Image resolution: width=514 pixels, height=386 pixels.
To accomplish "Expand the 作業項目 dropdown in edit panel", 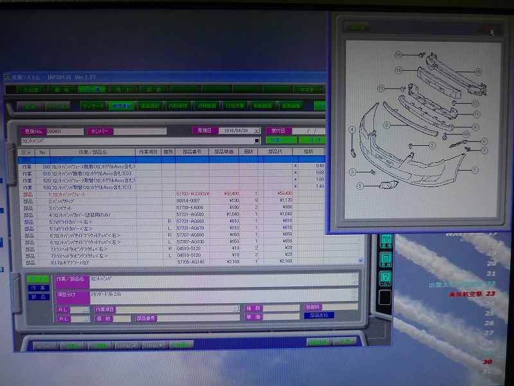I will 235,309.
